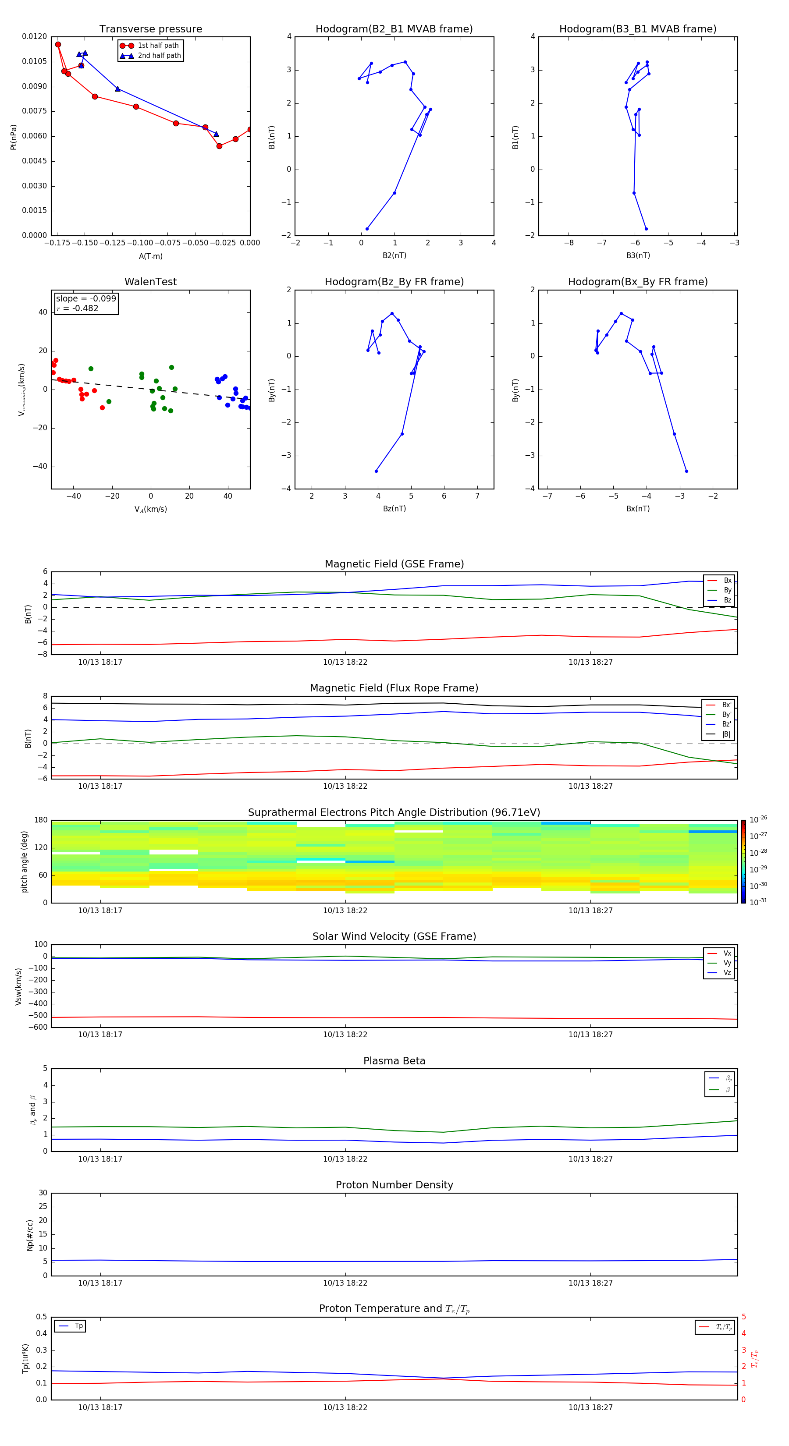789x1446 pixels.
Task: Click the 'Transverse pressure' plot title
Action: click(150, 28)
